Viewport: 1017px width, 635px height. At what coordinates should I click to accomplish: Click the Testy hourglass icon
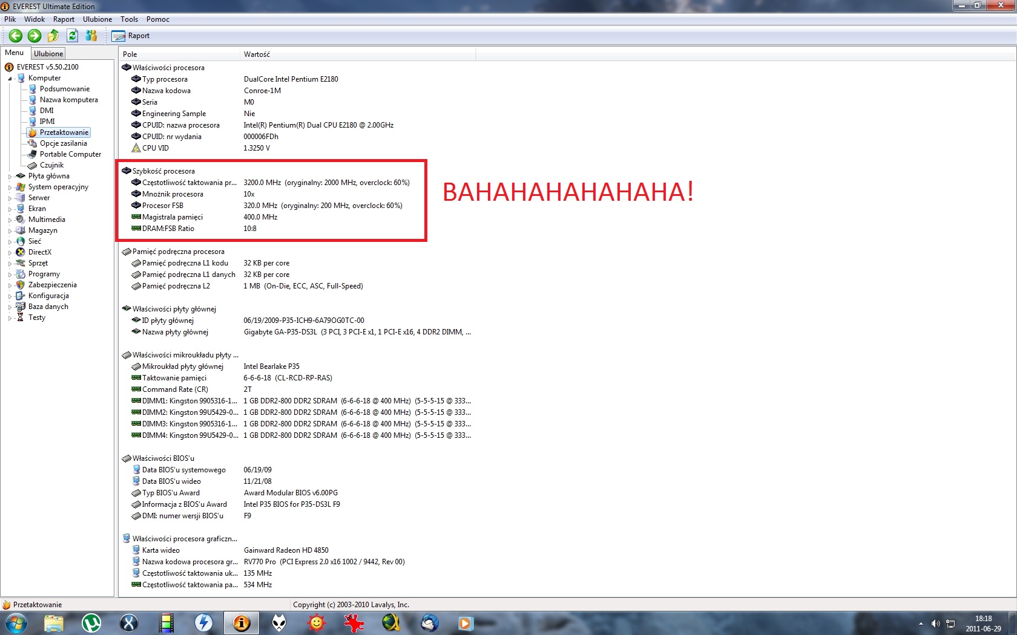pos(21,317)
